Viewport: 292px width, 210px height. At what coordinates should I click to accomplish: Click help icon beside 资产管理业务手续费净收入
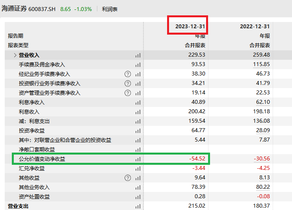128,93
